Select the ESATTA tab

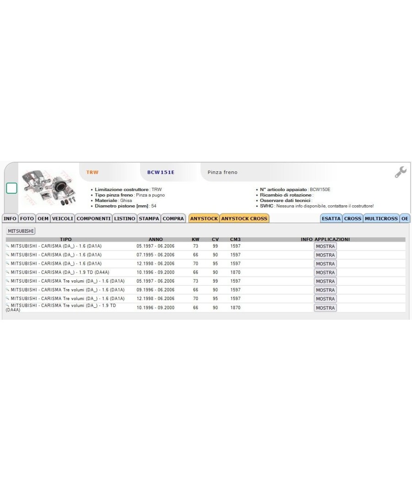click(331, 219)
